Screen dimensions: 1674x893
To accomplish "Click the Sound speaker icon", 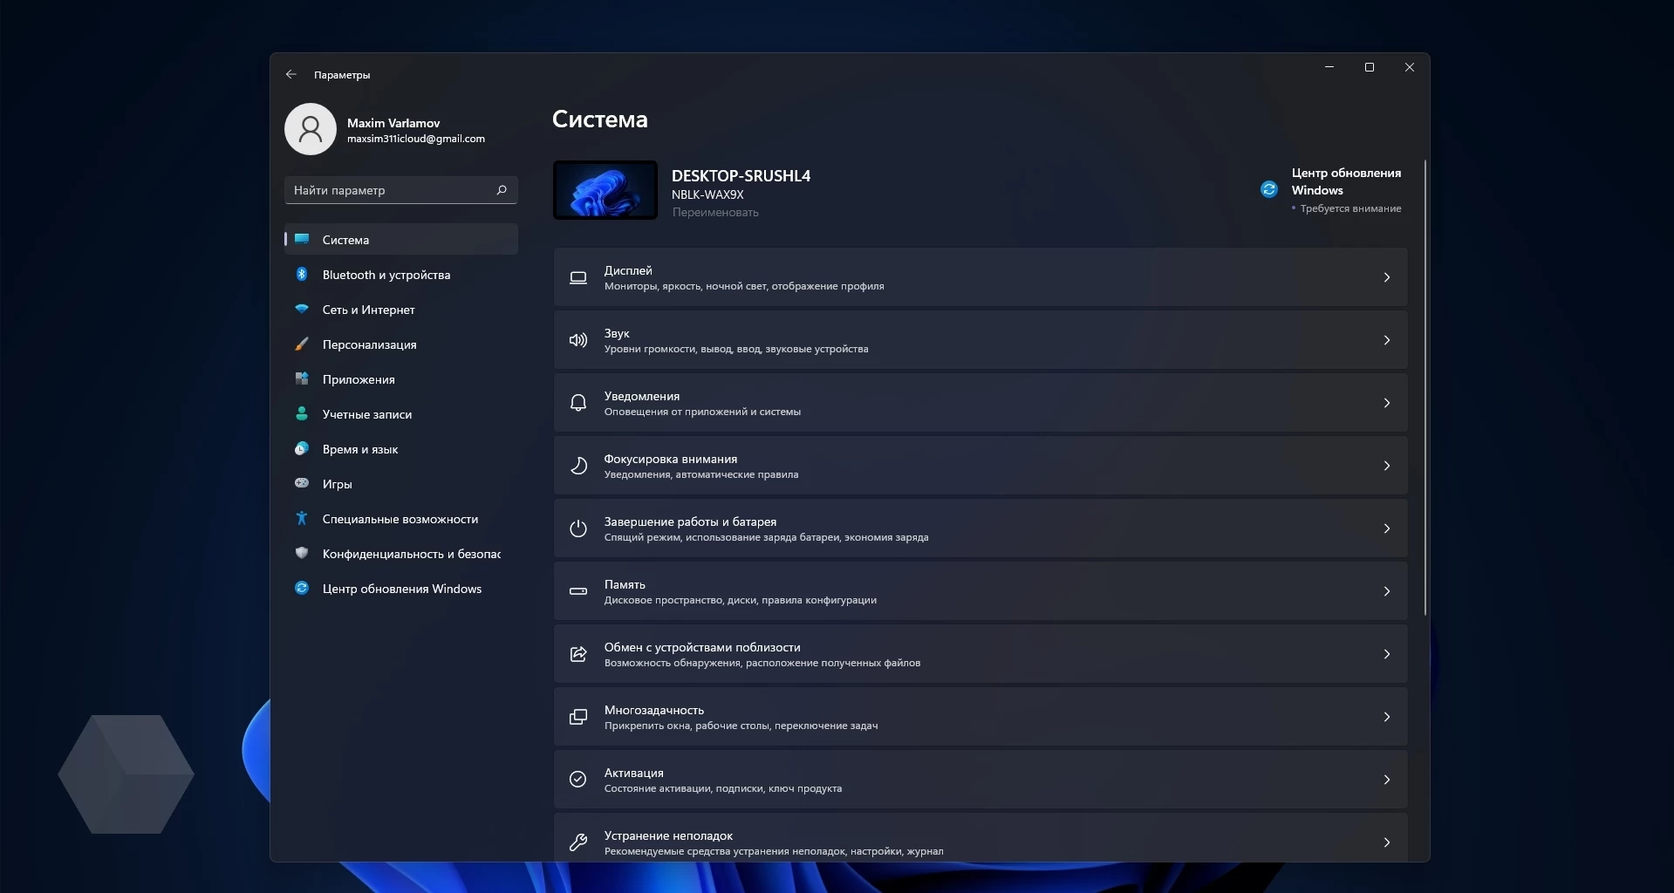I will click(x=578, y=340).
